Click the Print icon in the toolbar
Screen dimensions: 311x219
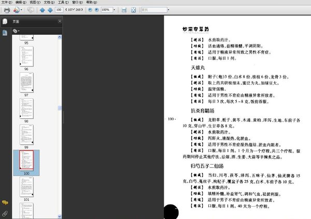pyautogui.click(x=7, y=10)
